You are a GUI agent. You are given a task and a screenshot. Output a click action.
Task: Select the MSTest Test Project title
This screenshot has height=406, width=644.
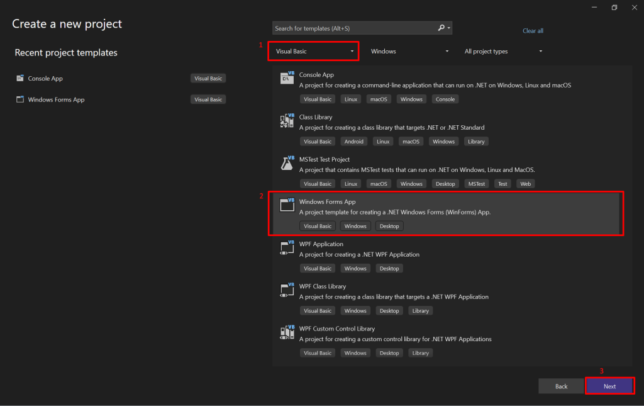(325, 159)
